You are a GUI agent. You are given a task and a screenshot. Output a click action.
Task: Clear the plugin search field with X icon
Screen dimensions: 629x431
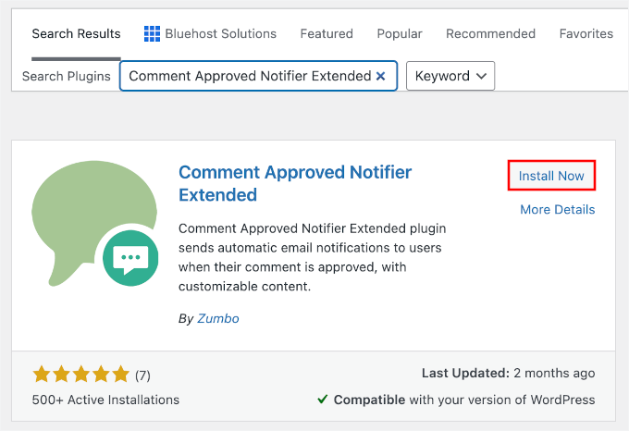coord(380,76)
